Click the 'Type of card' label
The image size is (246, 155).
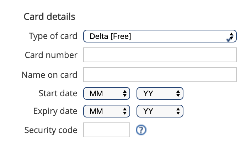click(x=53, y=36)
